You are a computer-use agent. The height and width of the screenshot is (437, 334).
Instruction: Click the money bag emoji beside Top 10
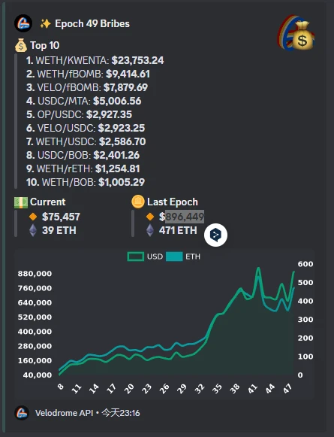[x=21, y=45]
